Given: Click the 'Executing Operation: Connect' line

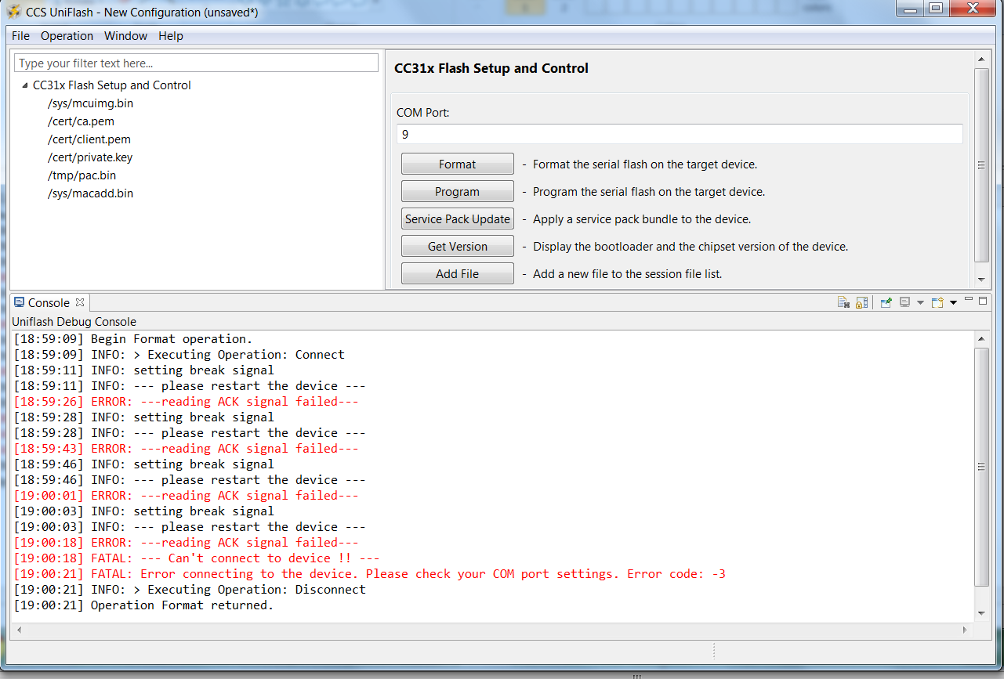Looking at the screenshot, I should coord(179,355).
